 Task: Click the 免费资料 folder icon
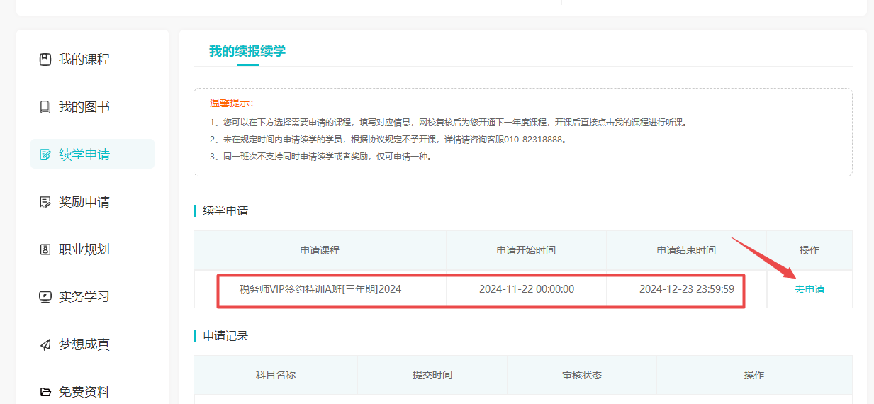[45, 392]
